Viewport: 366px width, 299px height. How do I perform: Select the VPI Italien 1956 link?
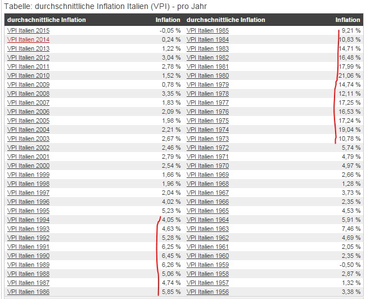(x=207, y=292)
